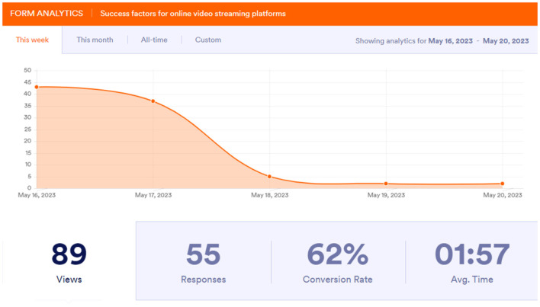Switch to the This week tab
This screenshot has height=307, width=540.
point(33,40)
